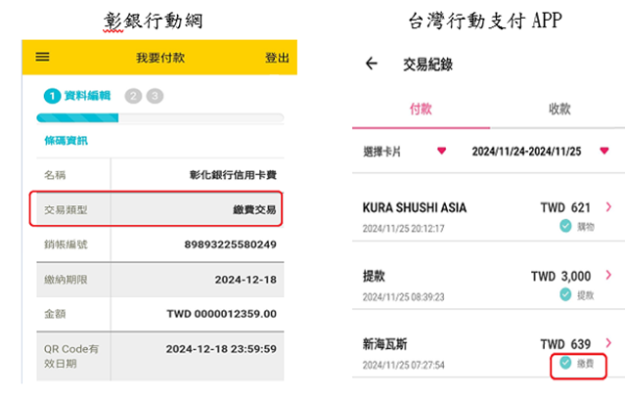Click the 登出 logout button
Screen dimensions: 625x396
277,59
